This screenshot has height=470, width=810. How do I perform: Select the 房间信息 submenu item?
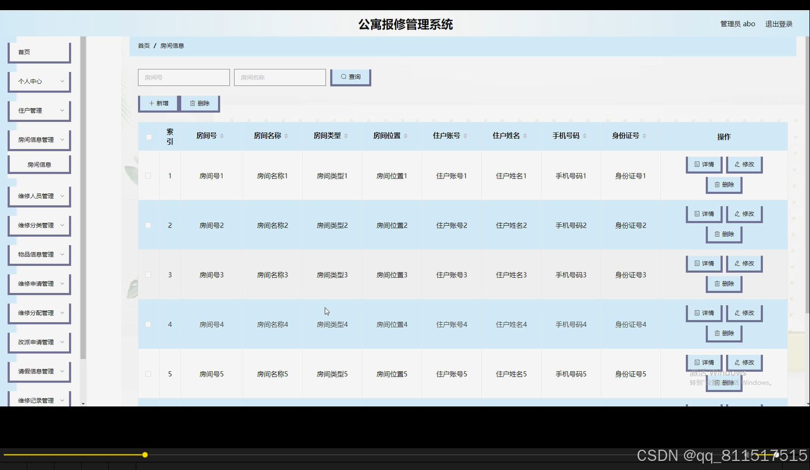point(39,165)
